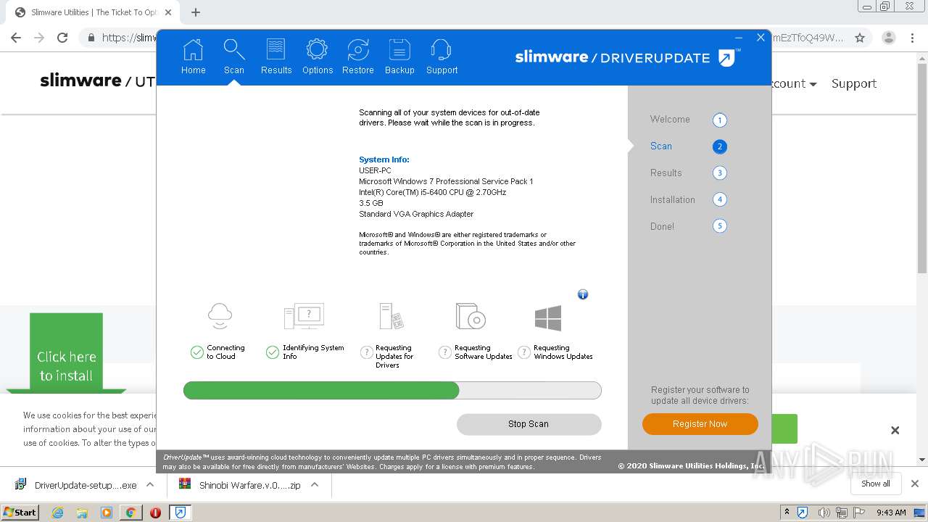Click the slimware Utilities webpage logo
This screenshot has height=522, width=928.
98,81
